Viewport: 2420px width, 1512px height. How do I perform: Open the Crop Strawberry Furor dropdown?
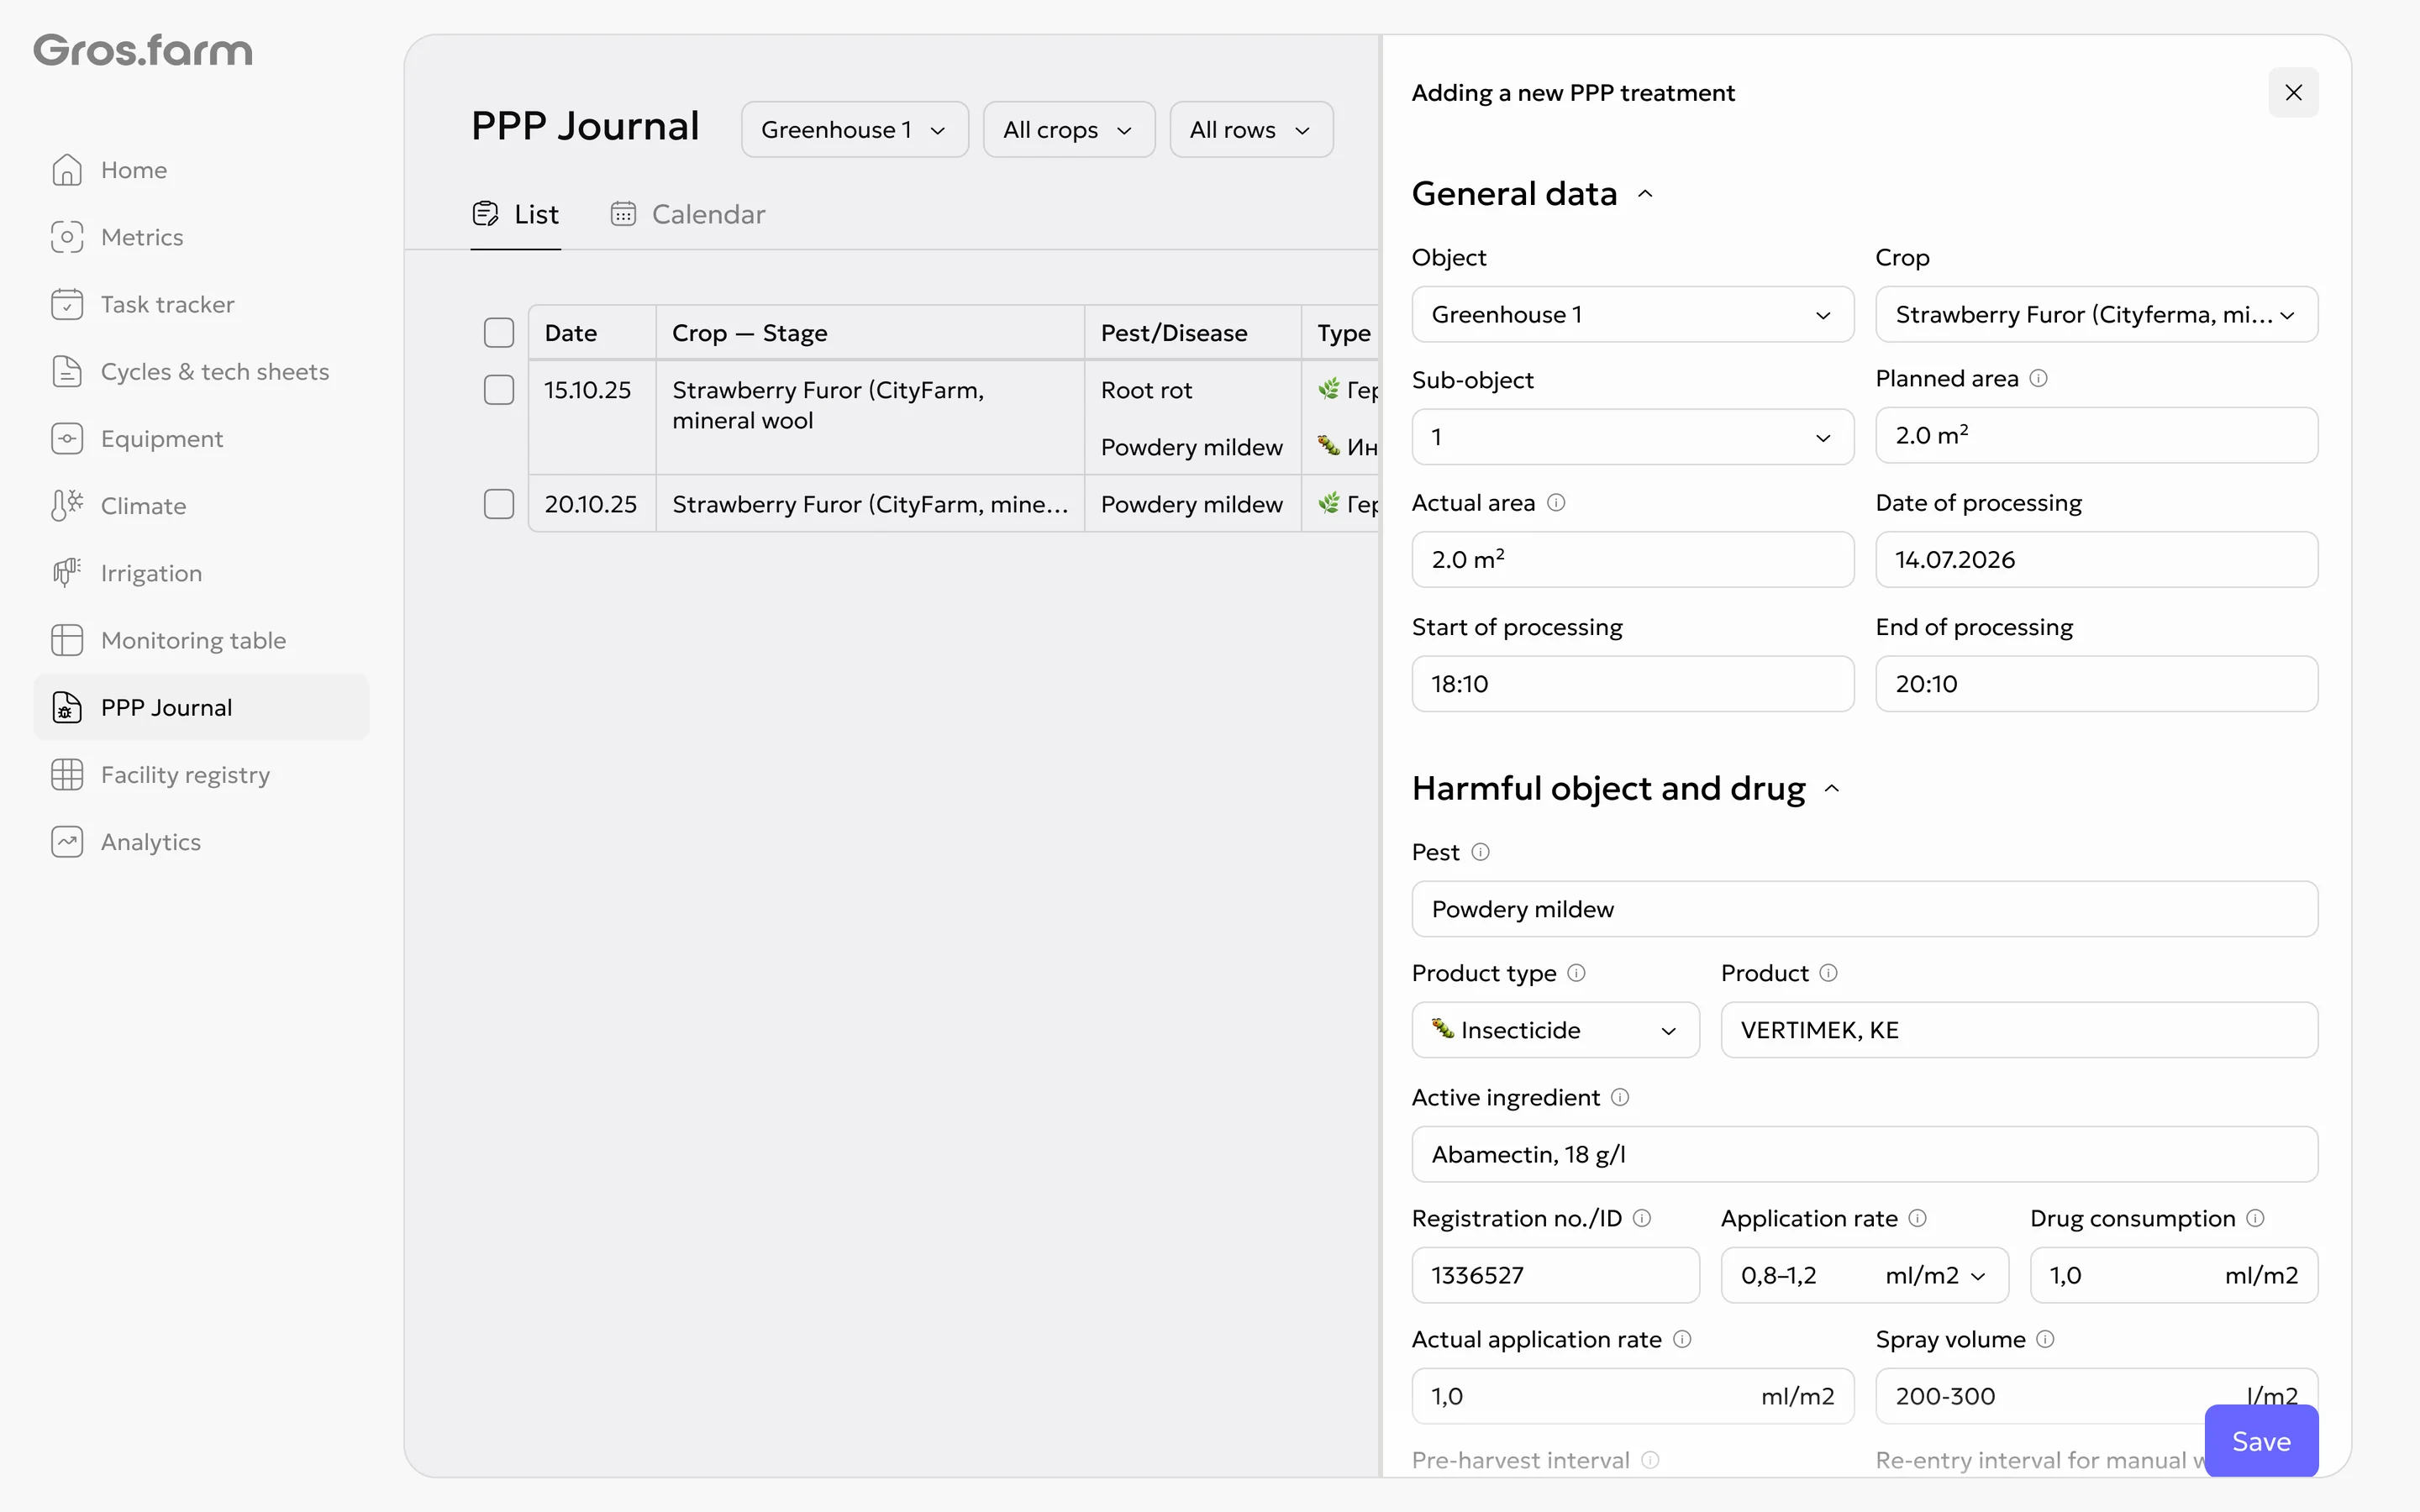point(2097,314)
